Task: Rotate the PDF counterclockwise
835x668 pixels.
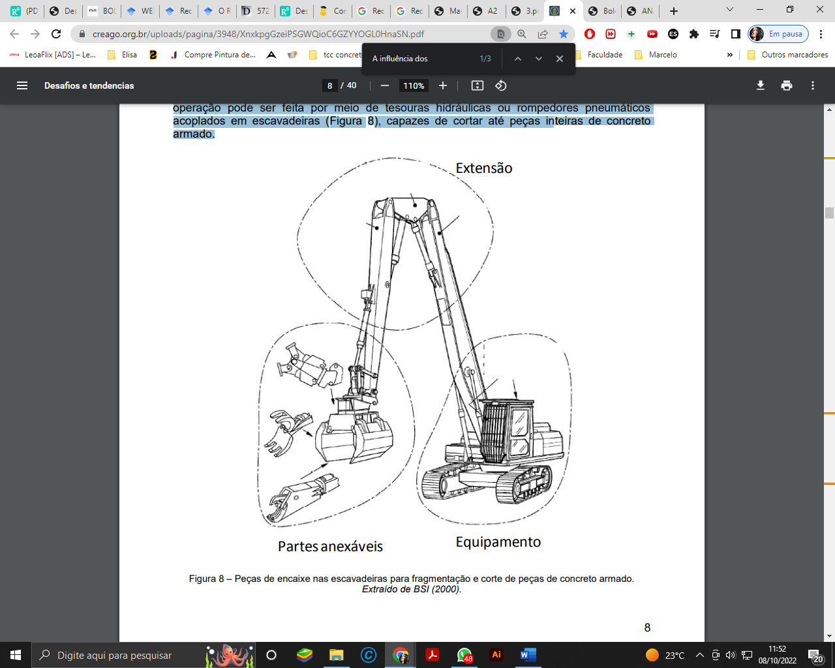Action: coord(501,85)
